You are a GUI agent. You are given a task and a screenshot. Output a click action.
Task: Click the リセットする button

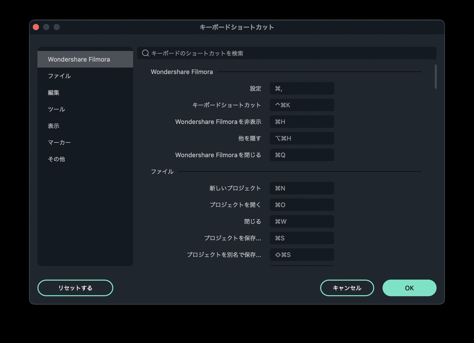click(75, 288)
